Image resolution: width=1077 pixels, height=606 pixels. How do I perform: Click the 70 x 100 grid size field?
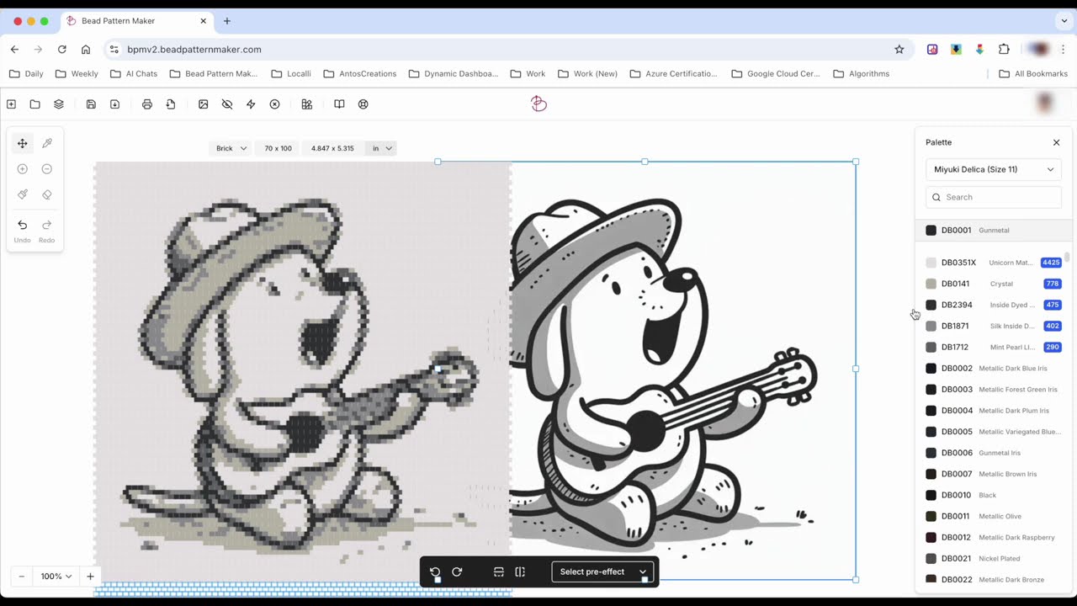[x=279, y=148]
